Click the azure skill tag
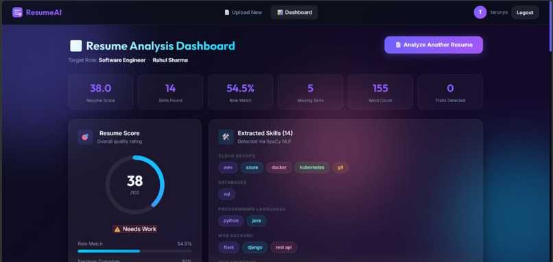Viewport: 553px width, 262px height. coord(252,167)
